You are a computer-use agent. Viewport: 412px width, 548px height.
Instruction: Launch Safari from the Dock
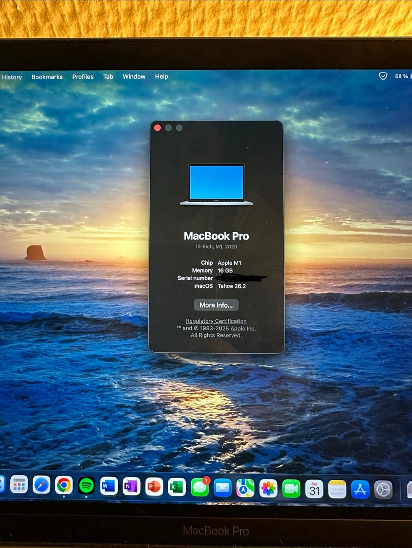point(42,485)
